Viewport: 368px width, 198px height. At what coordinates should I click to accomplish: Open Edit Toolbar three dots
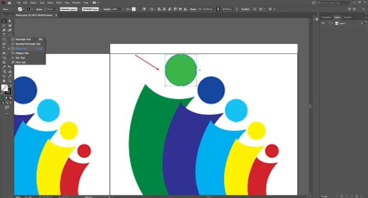click(7, 113)
